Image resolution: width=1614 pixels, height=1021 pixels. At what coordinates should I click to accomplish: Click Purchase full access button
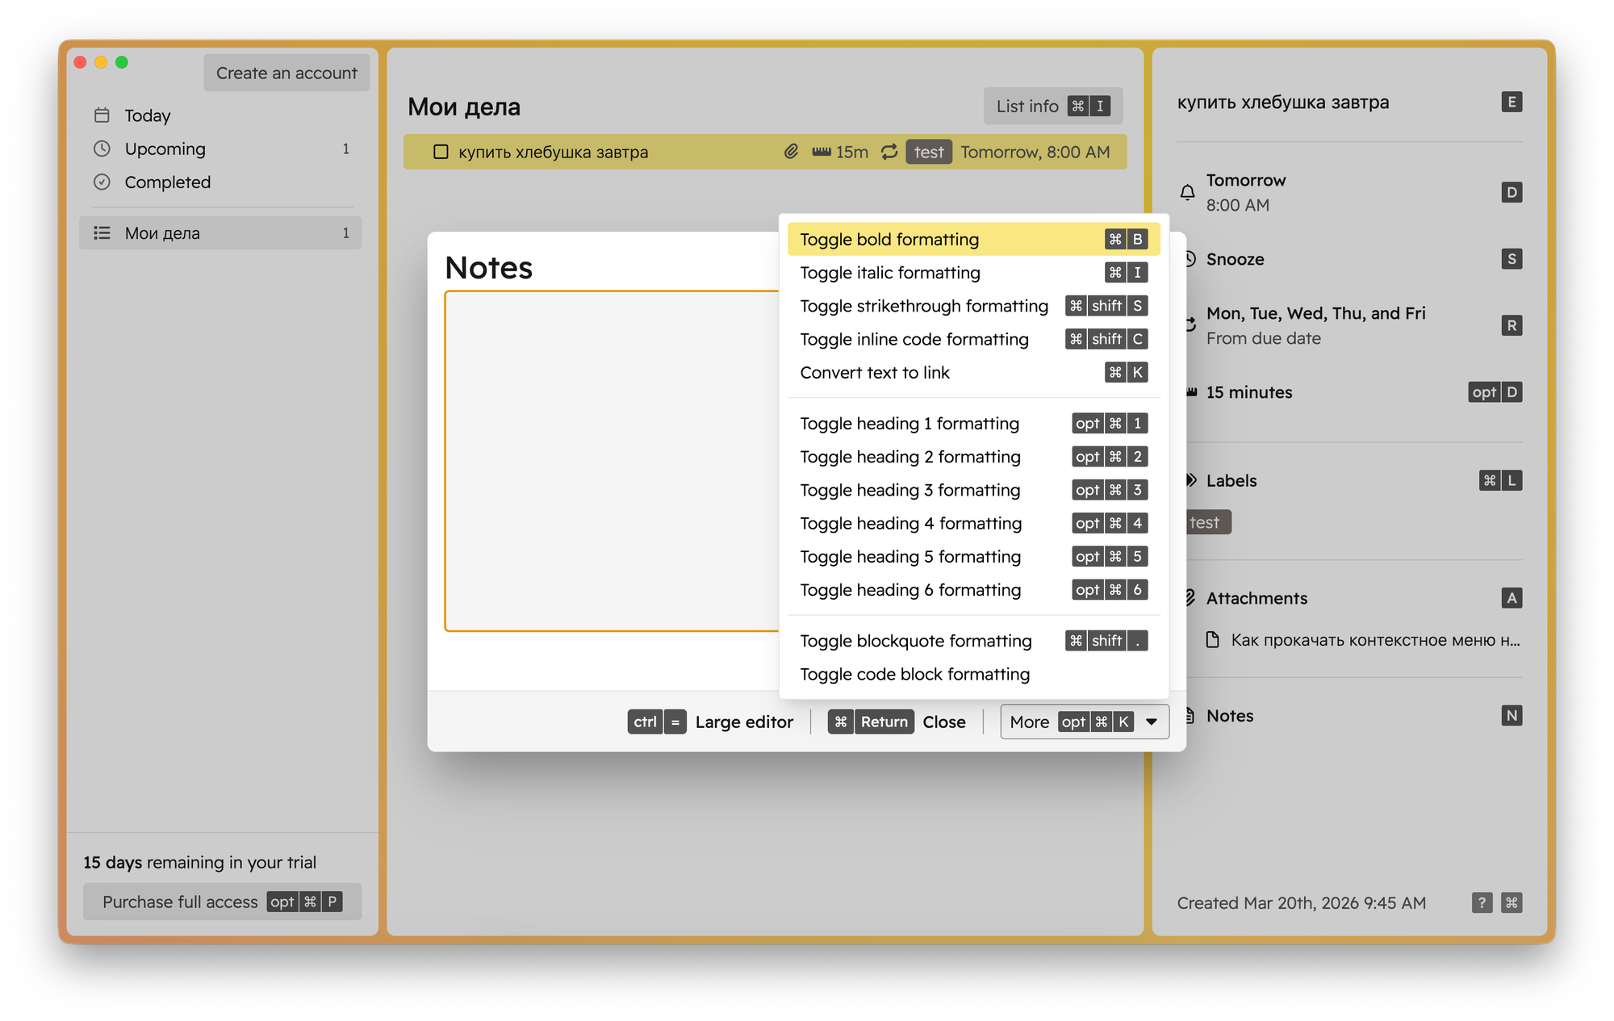(222, 902)
